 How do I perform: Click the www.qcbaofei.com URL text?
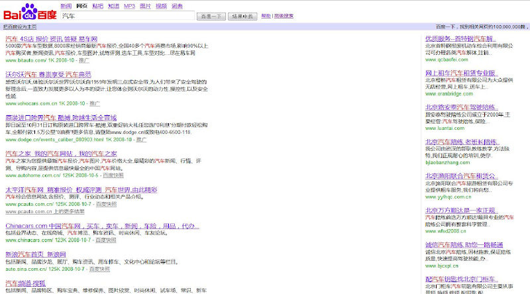click(x=447, y=60)
